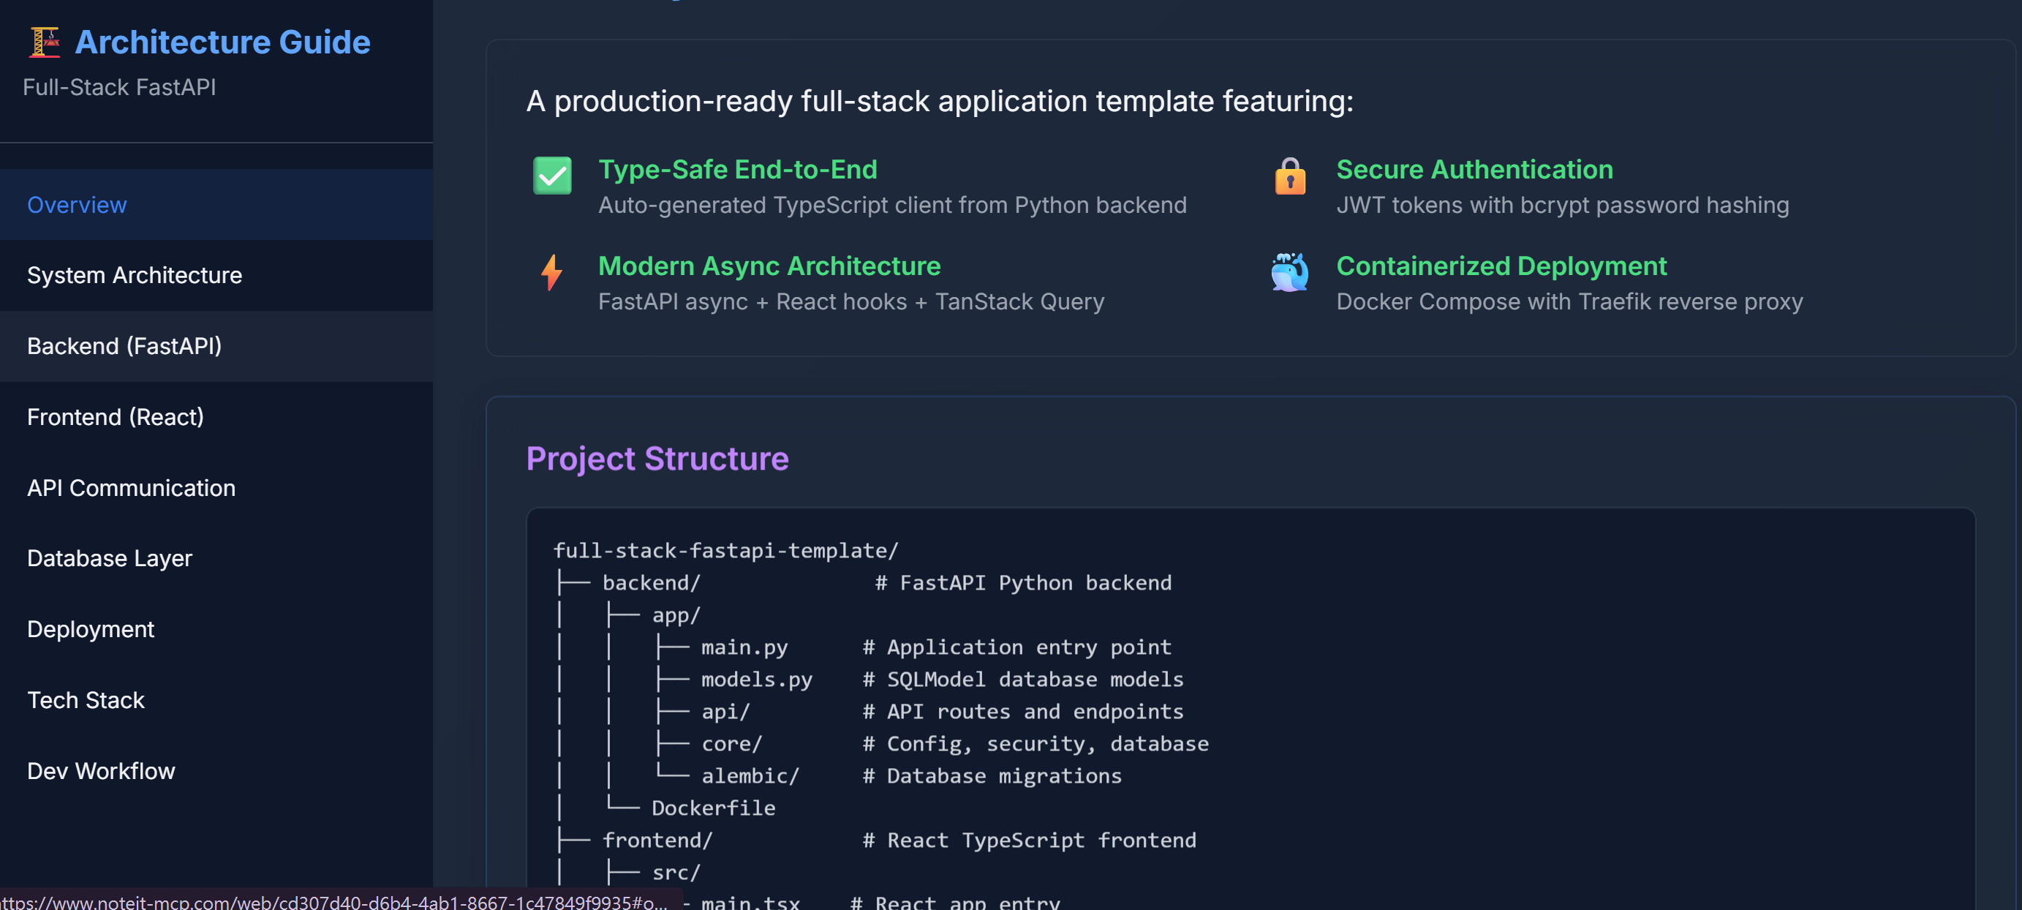
Task: Click the Docker whale Containerized Deployment icon
Action: click(1290, 271)
